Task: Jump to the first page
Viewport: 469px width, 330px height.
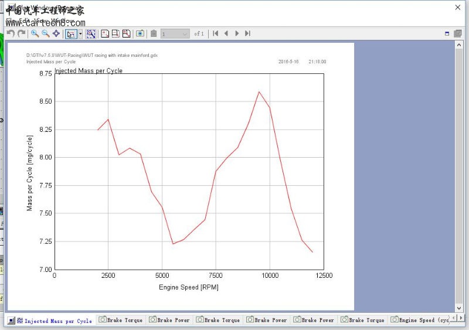Action: click(216, 33)
